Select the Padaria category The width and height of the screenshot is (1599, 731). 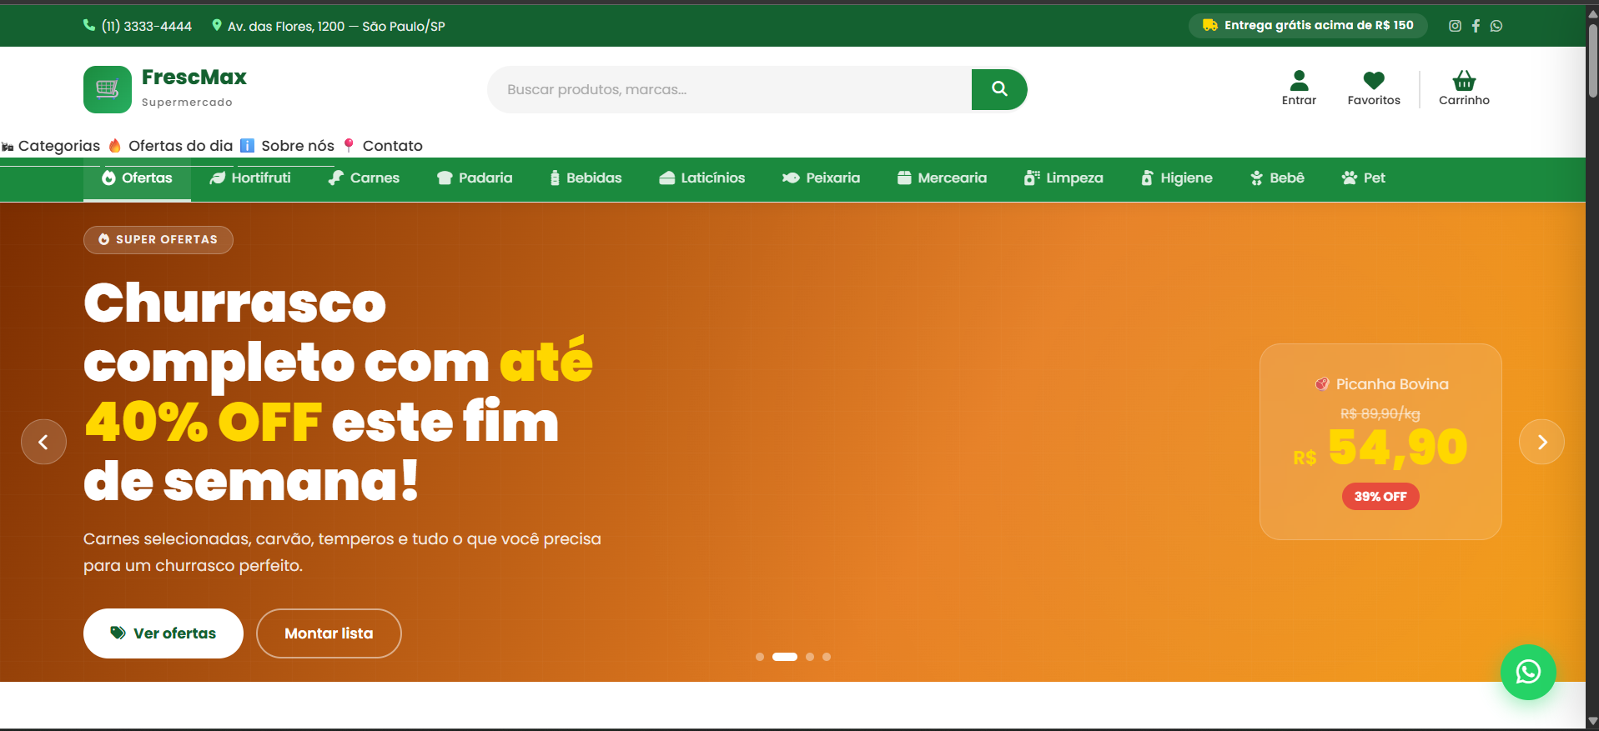[x=475, y=178]
